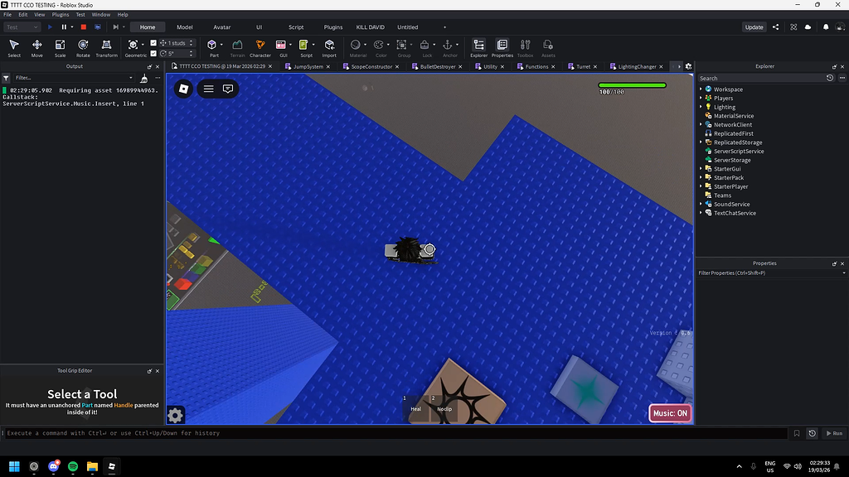Select ServerScriptService in Explorer

pyautogui.click(x=739, y=152)
